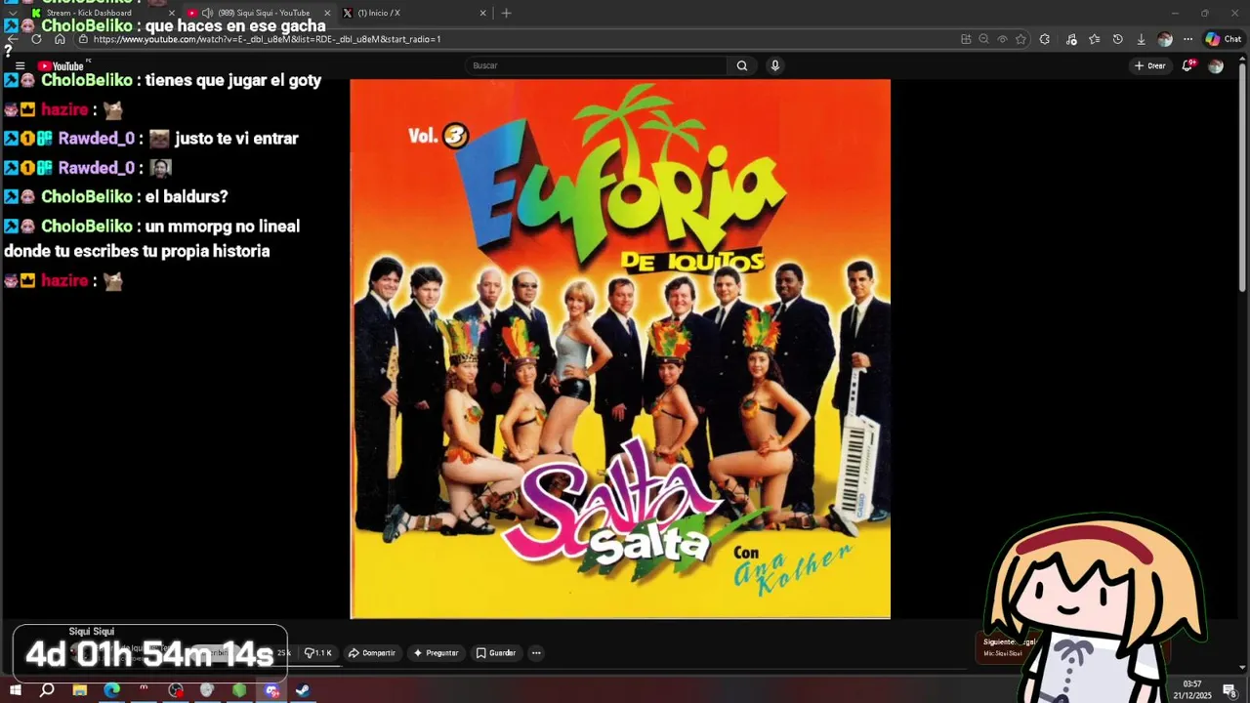Submit search with the magnifier button
Image resolution: width=1250 pixels, height=703 pixels.
point(742,65)
